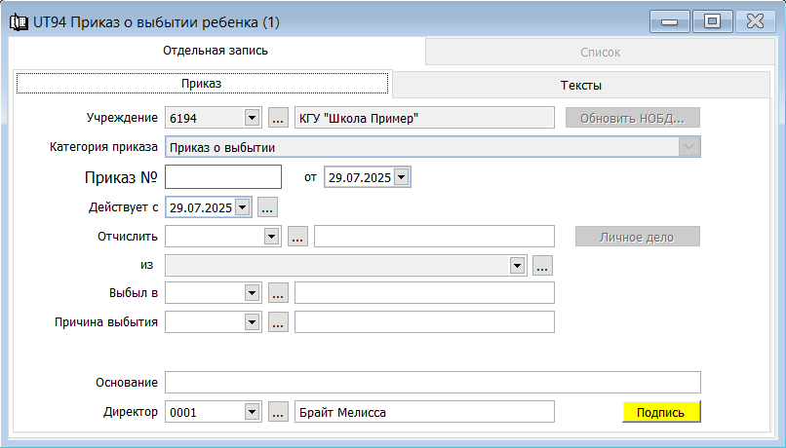Switch to the Список tab
Image resolution: width=786 pixels, height=448 pixels.
(600, 52)
